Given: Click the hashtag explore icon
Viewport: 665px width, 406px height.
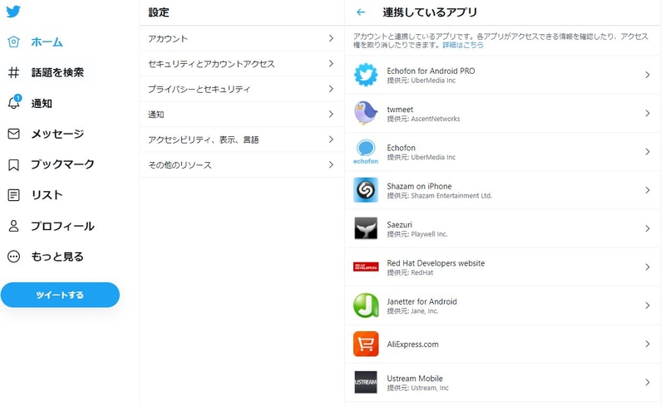Looking at the screenshot, I should click(13, 72).
